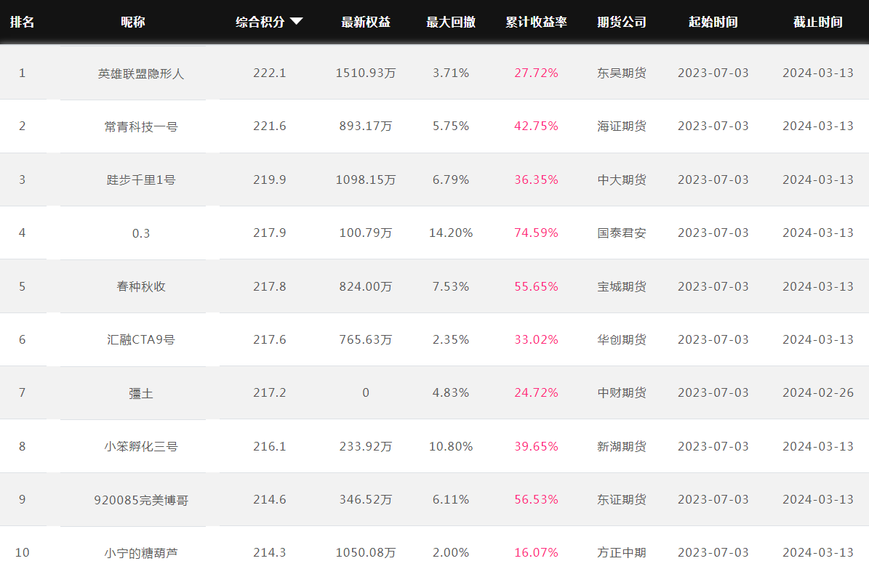The height and width of the screenshot is (577, 869).
Task: Click the 海证期货 company cell
Action: 622,126
